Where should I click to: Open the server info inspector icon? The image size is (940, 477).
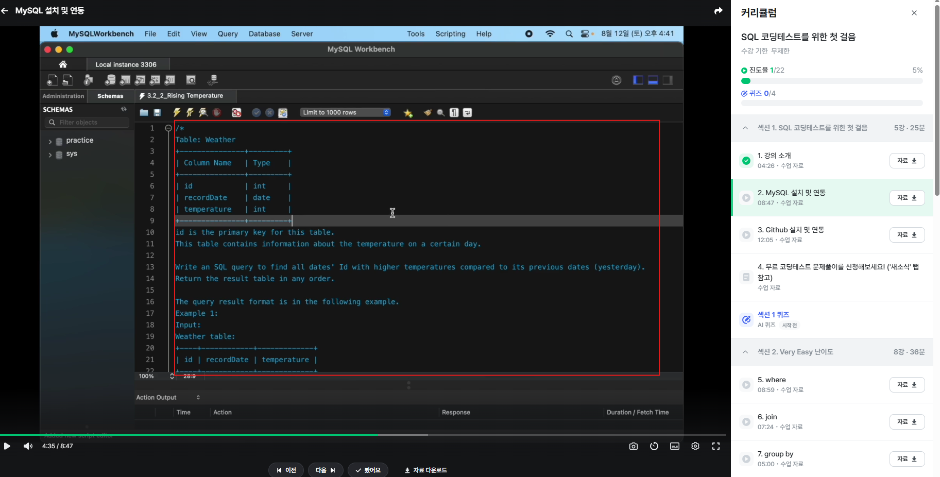[89, 80]
